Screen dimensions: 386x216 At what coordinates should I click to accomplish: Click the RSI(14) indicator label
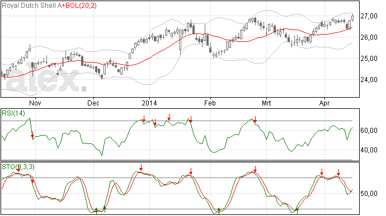coord(13,113)
